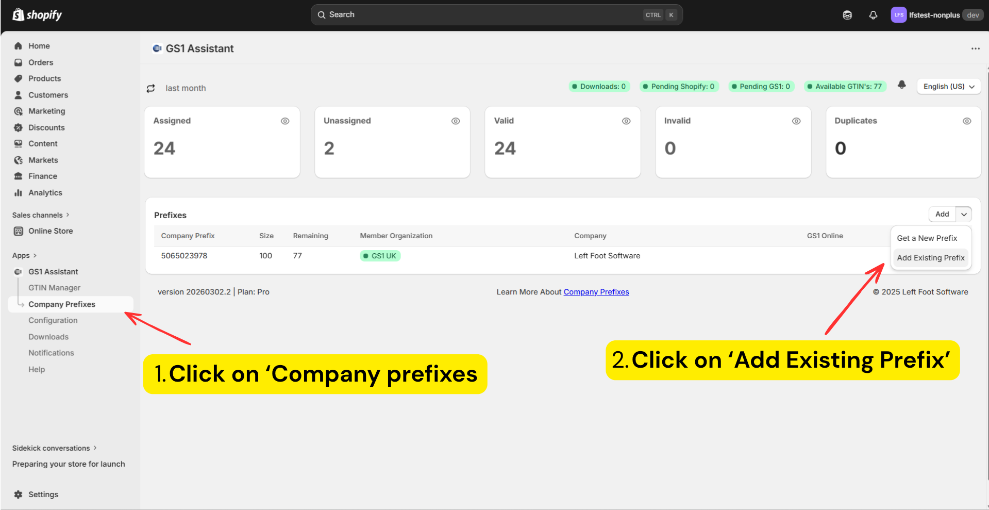Toggle the eye icon on Assigned card
The width and height of the screenshot is (989, 510).
point(285,121)
